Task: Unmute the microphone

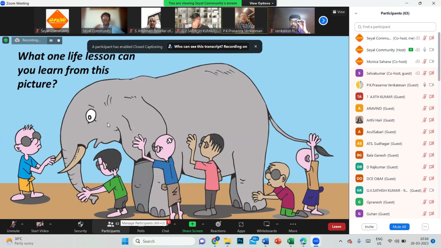Action: coord(13,224)
